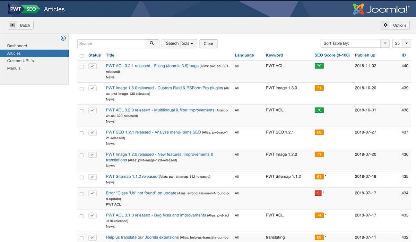The image size is (416, 242).
Task: Open article Help us translate our Joomla extensions
Action: pos(142,237)
